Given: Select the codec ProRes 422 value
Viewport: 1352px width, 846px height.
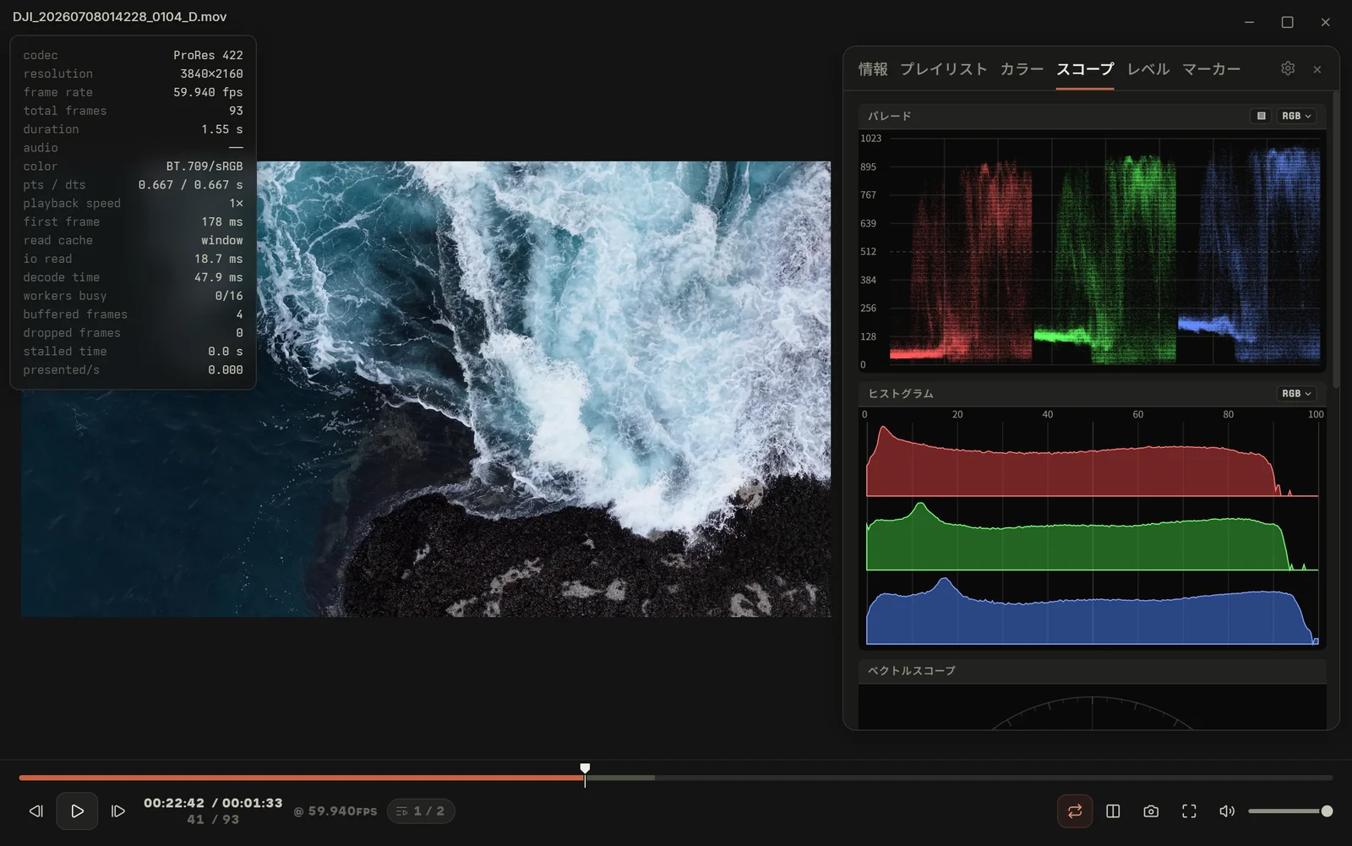Looking at the screenshot, I should (x=208, y=55).
